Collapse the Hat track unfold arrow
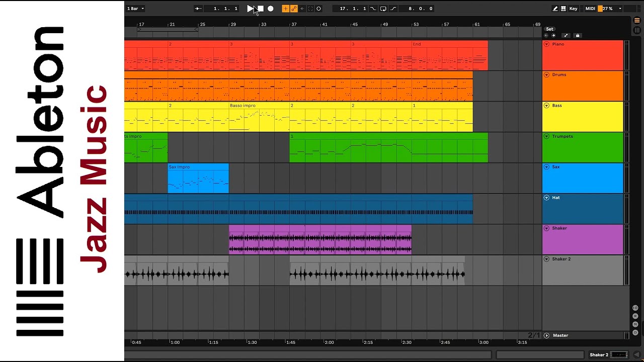 pyautogui.click(x=547, y=198)
